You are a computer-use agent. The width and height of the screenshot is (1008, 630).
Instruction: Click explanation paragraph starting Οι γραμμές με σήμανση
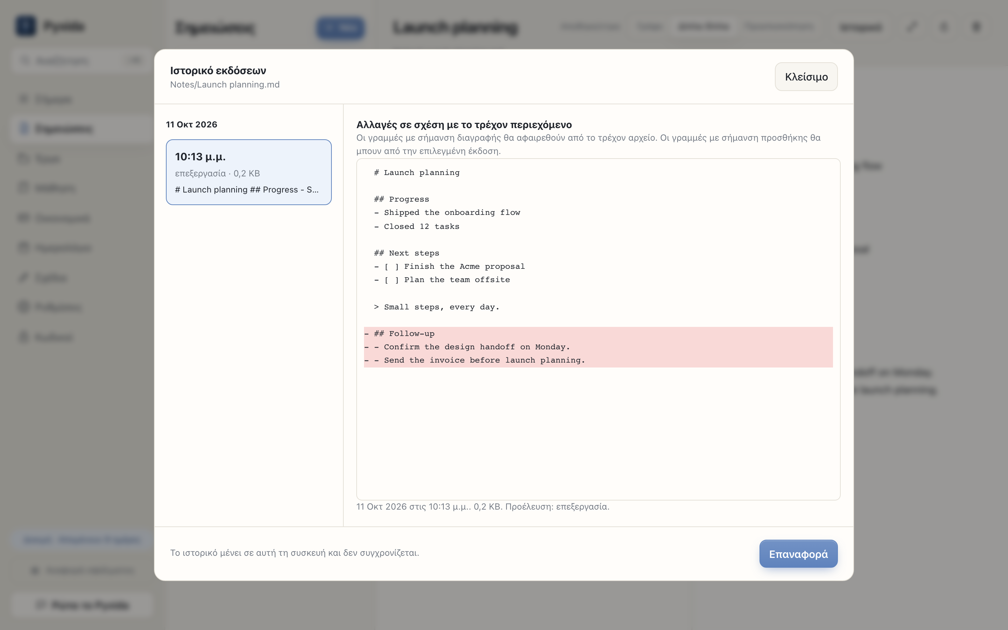[588, 144]
